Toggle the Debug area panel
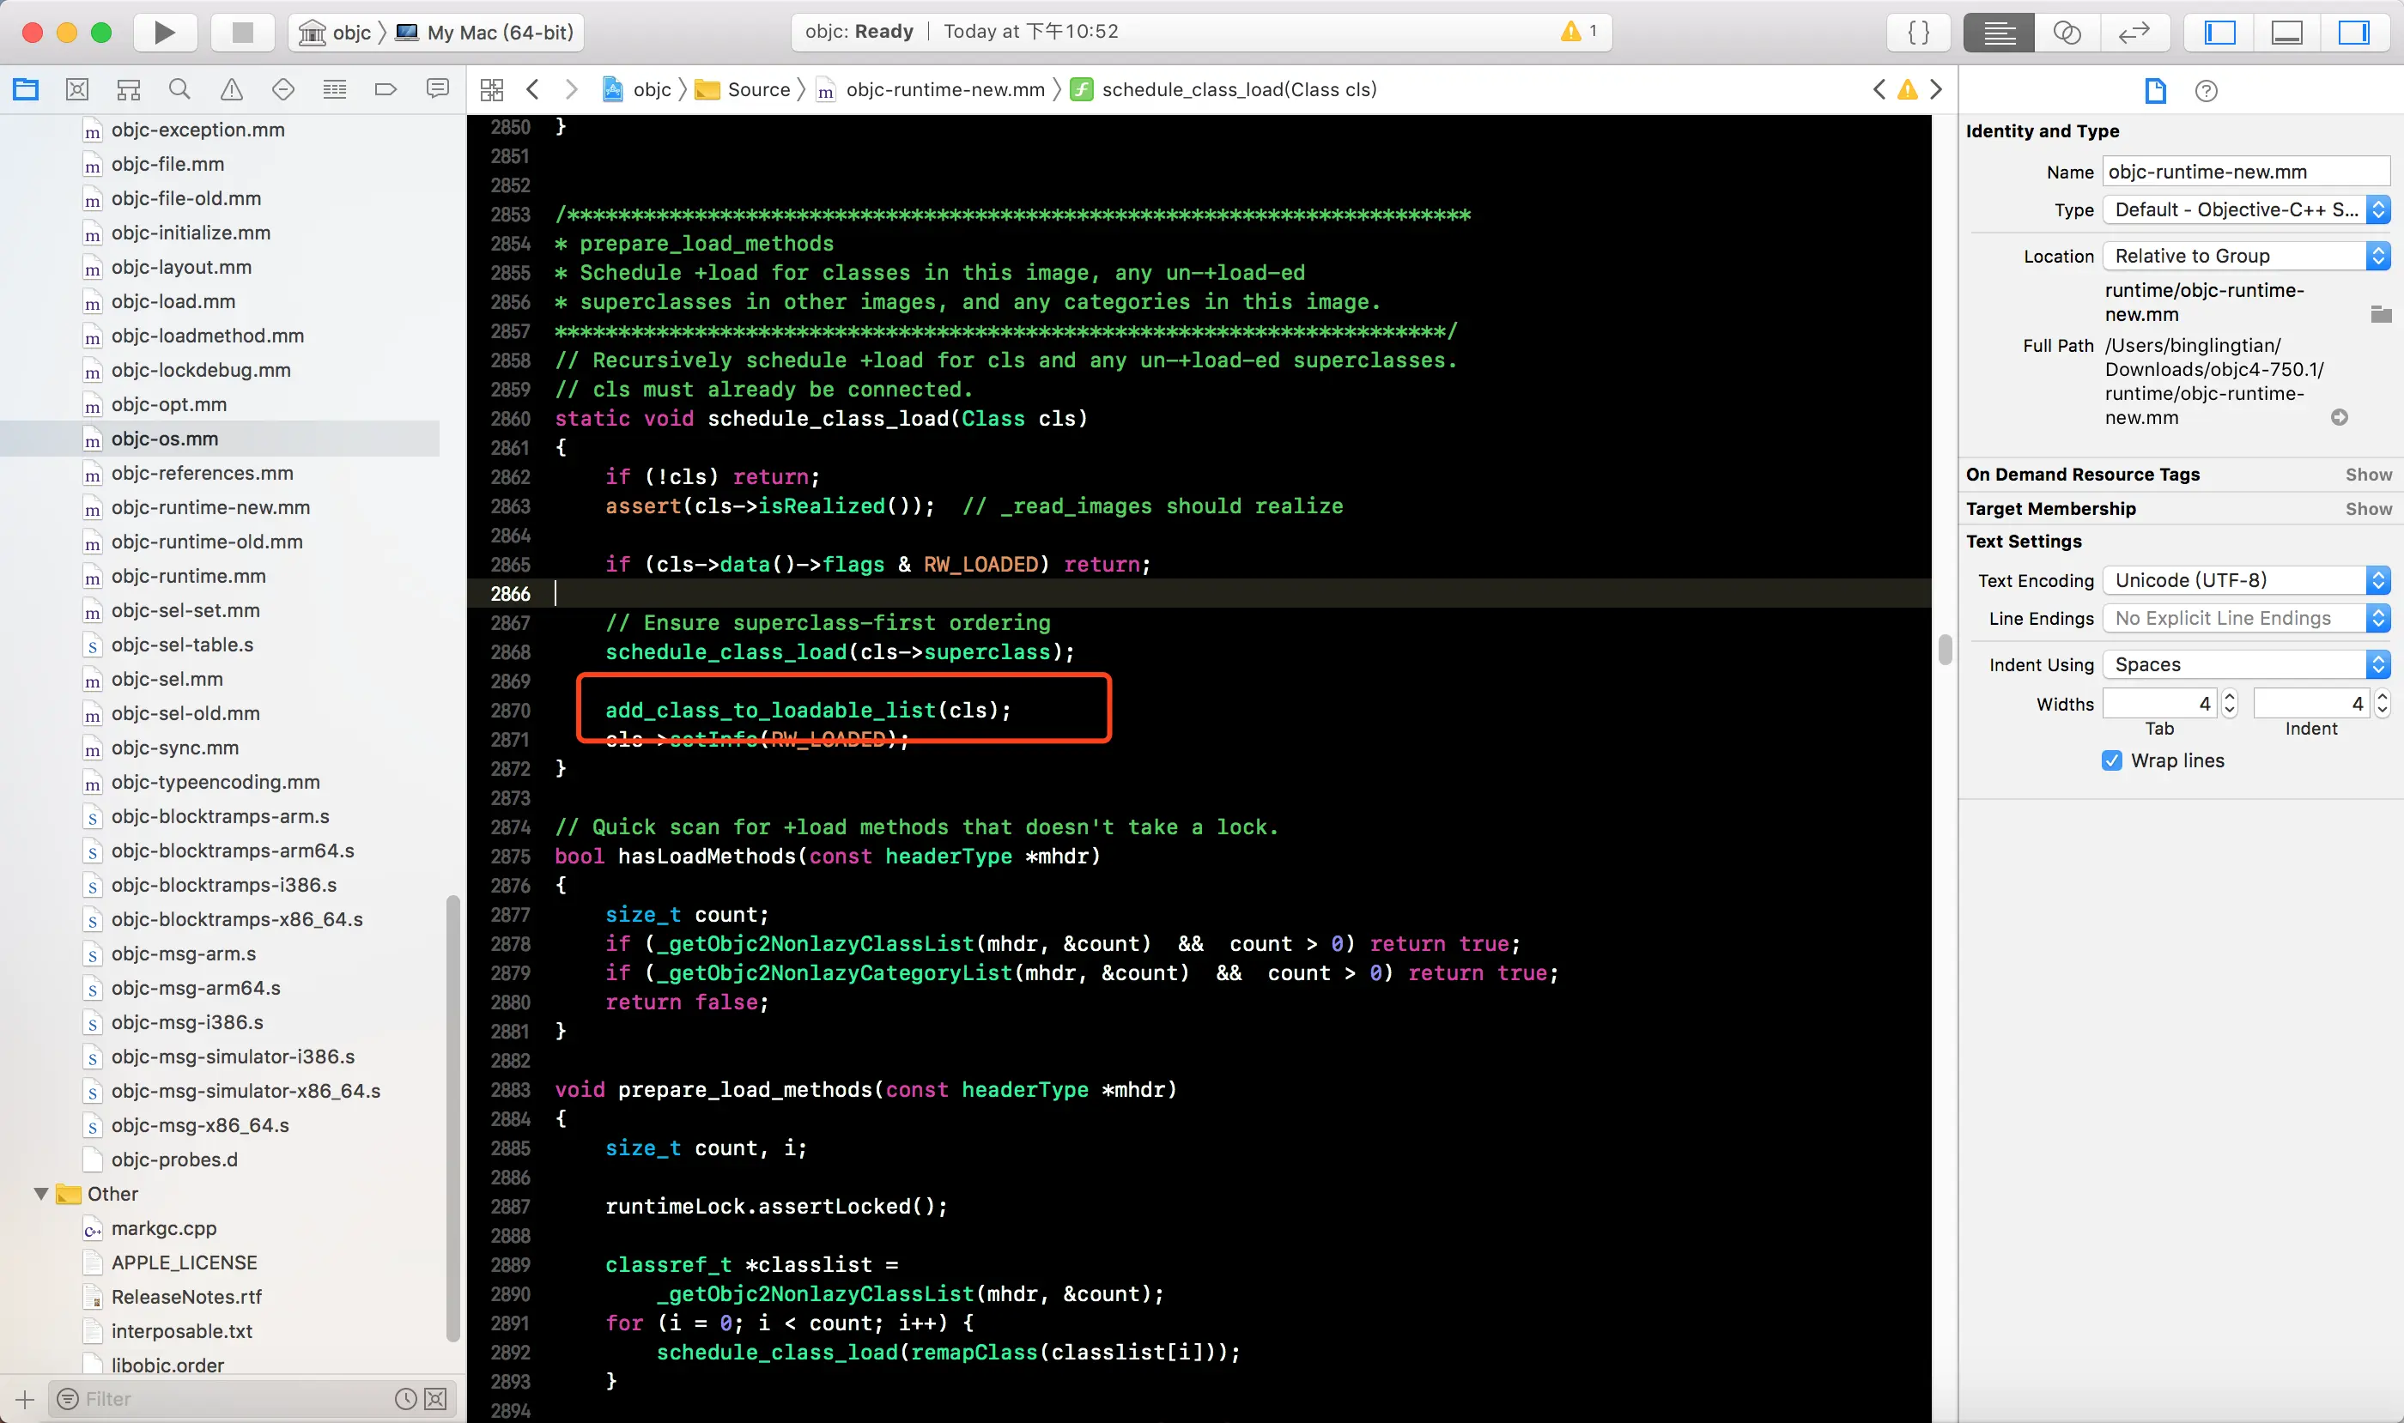This screenshot has width=2404, height=1423. point(2287,33)
